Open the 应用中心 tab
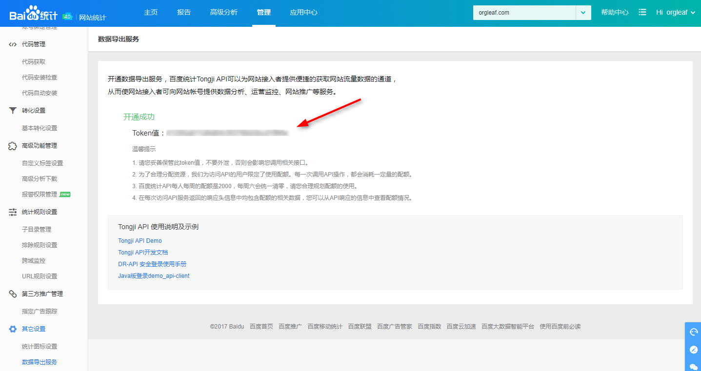This screenshot has width=701, height=371. (x=303, y=12)
